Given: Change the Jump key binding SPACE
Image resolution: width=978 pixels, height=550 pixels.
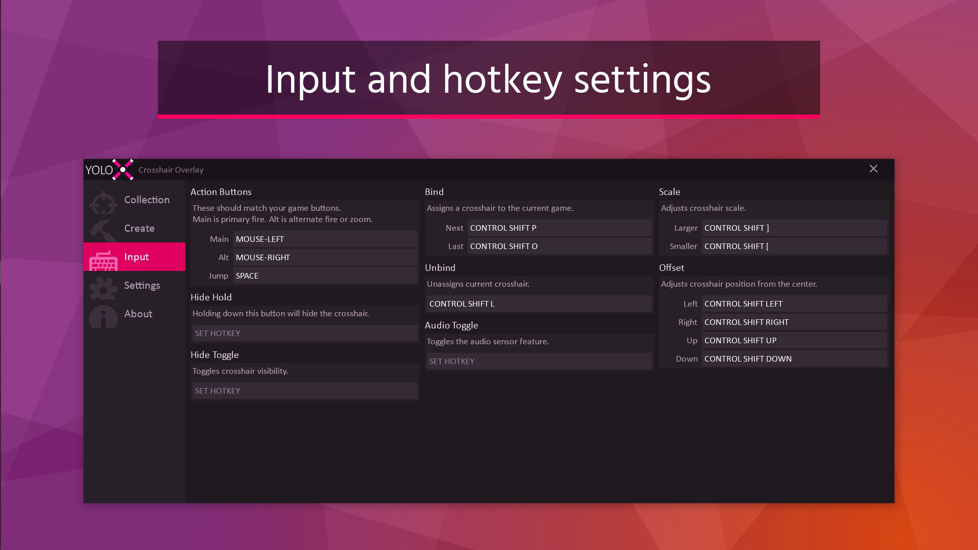Looking at the screenshot, I should click(325, 276).
